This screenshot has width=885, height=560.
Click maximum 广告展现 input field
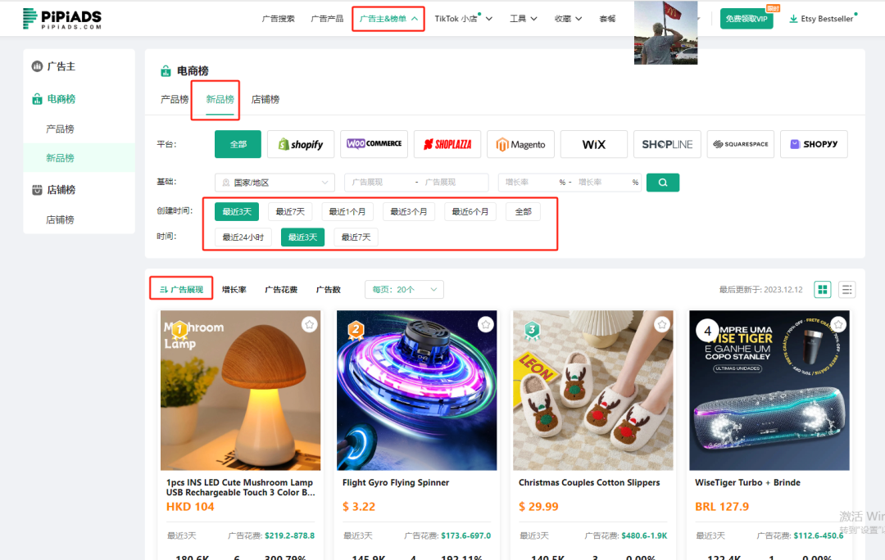pos(453,182)
